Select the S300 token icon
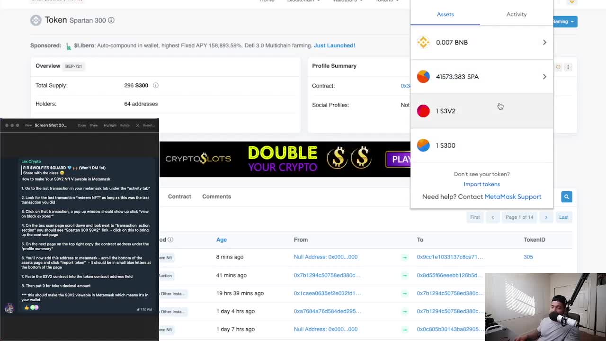Image resolution: width=606 pixels, height=341 pixels. click(423, 145)
